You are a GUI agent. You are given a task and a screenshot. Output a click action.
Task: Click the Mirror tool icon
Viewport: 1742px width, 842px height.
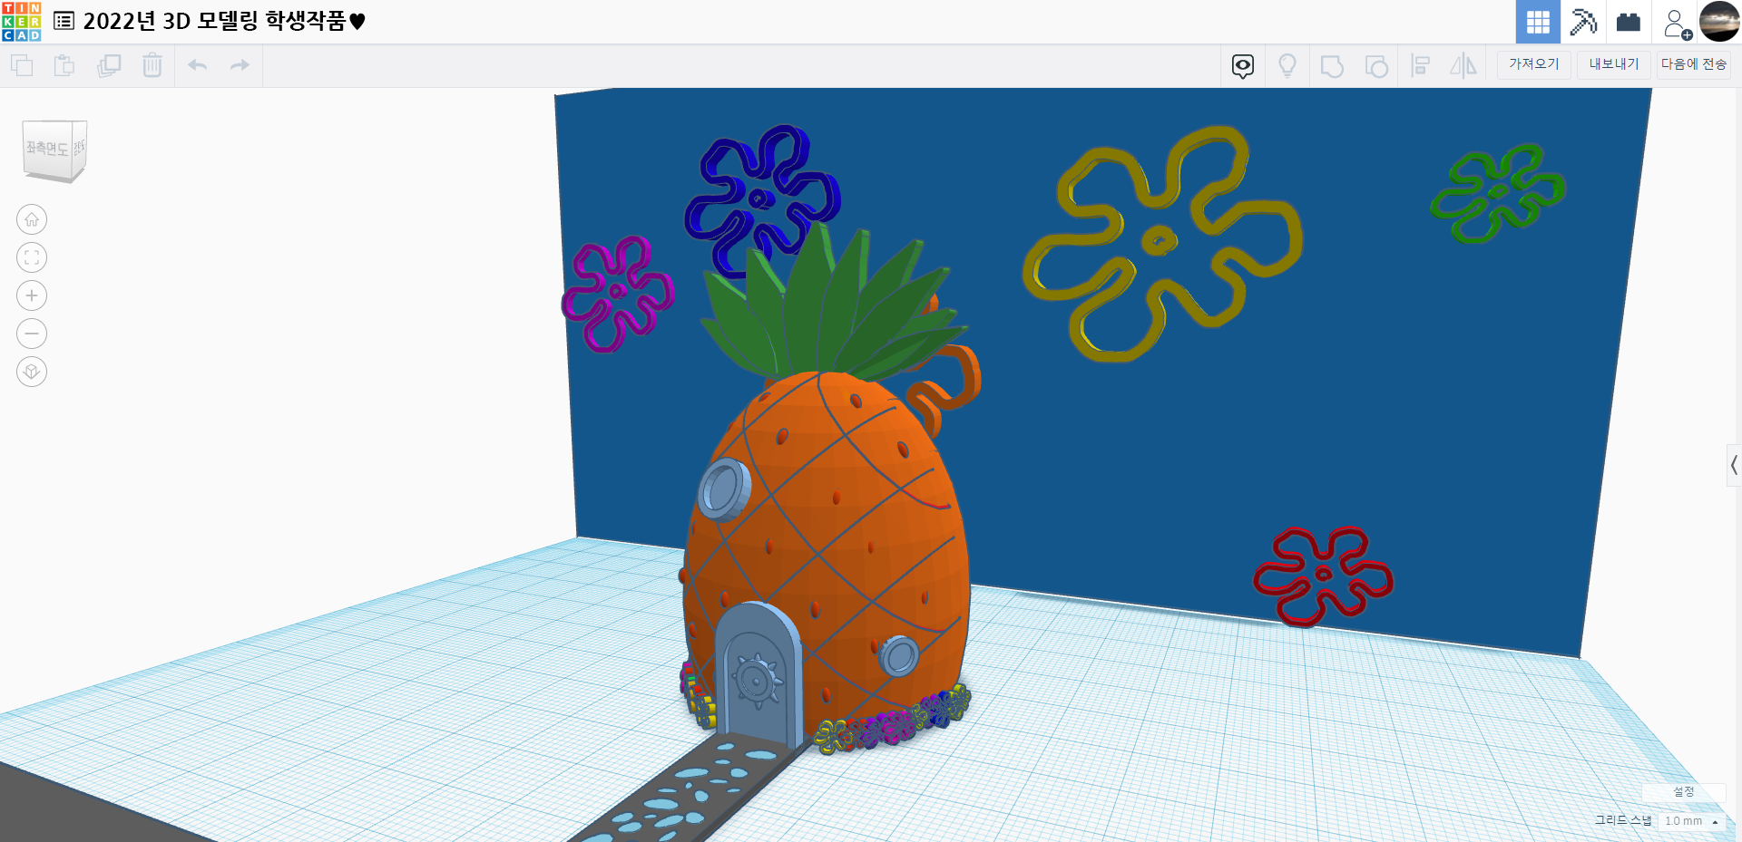click(x=1463, y=65)
